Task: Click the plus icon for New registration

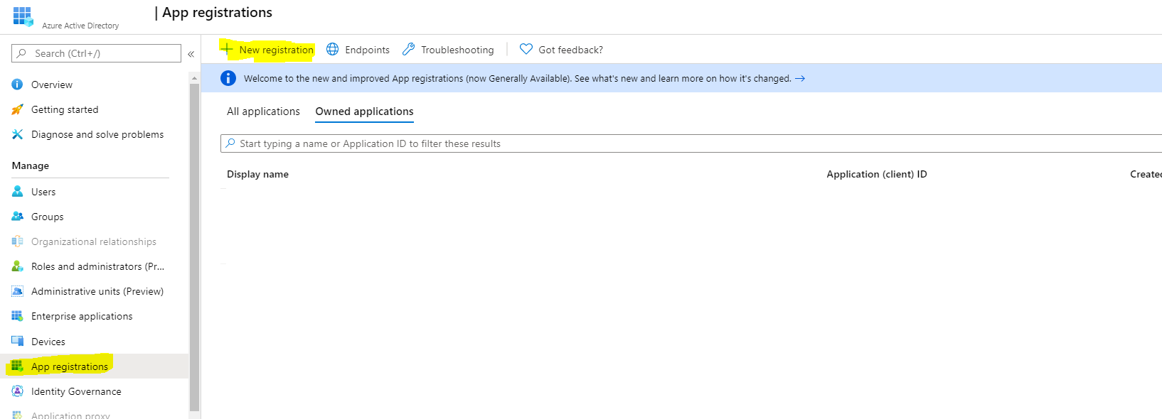Action: pyautogui.click(x=227, y=49)
